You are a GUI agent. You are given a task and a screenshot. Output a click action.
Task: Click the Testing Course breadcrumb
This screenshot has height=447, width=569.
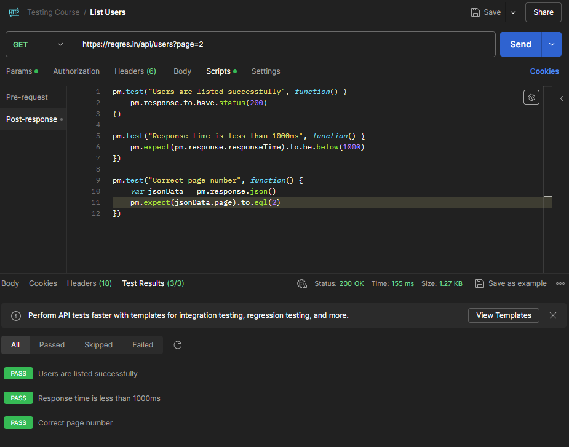point(54,12)
